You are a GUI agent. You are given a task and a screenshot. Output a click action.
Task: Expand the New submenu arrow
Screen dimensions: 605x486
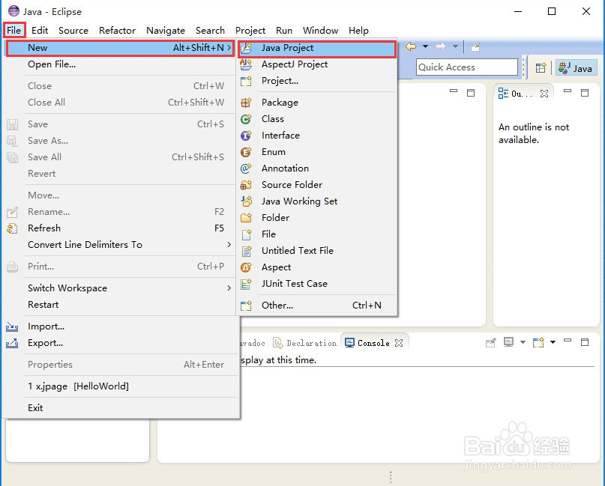229,48
